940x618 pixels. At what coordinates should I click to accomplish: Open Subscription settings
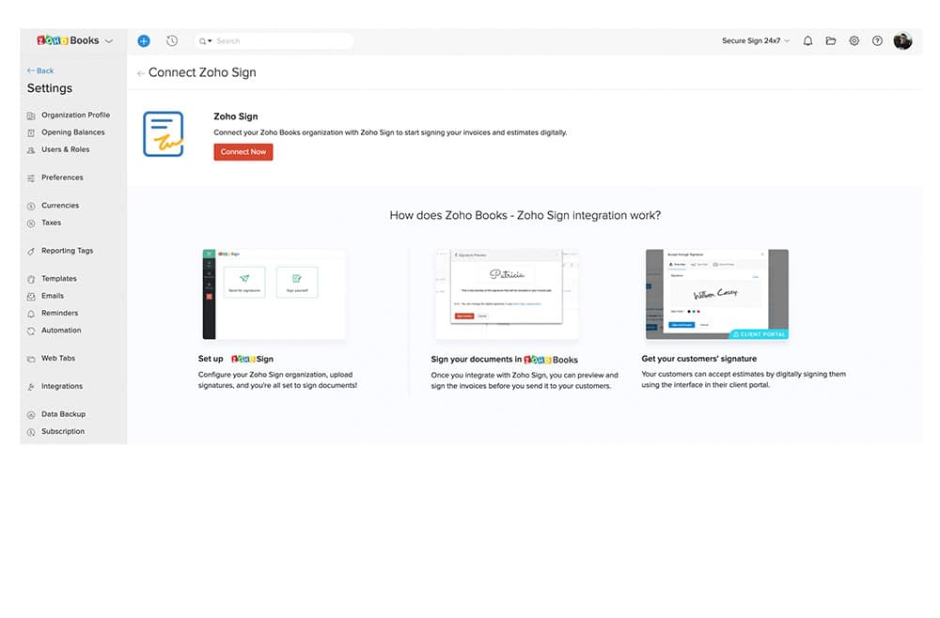(63, 432)
